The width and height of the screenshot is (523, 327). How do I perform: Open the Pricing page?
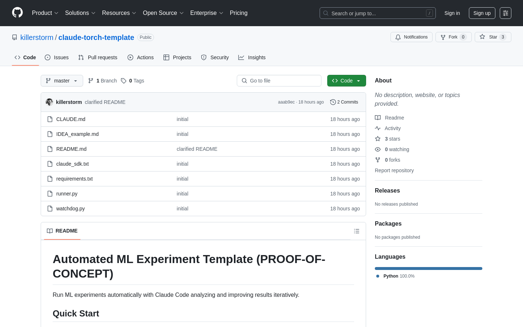pos(239,13)
